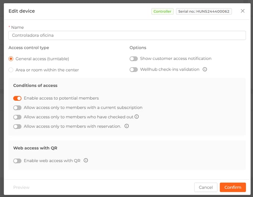
Task: Select General access (turntable) radio button
Action: (11, 59)
